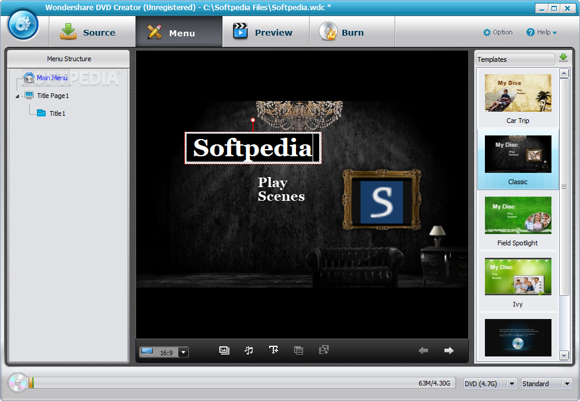
Task: Click the Title1 folder icon
Action: 42,113
